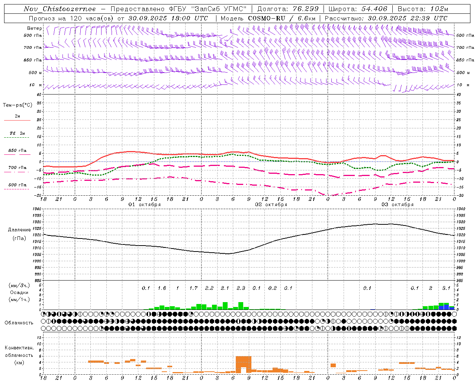The image size is (476, 381).
Task: Click the station title Nov_Chistoozernoe
Action: coord(59,9)
